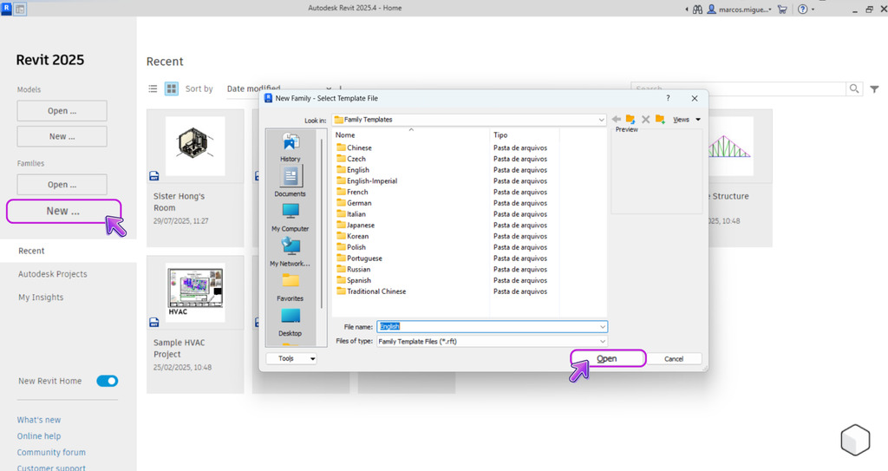This screenshot has width=888, height=471.
Task: Click the cube icon at bottom right
Action: coord(855,440)
